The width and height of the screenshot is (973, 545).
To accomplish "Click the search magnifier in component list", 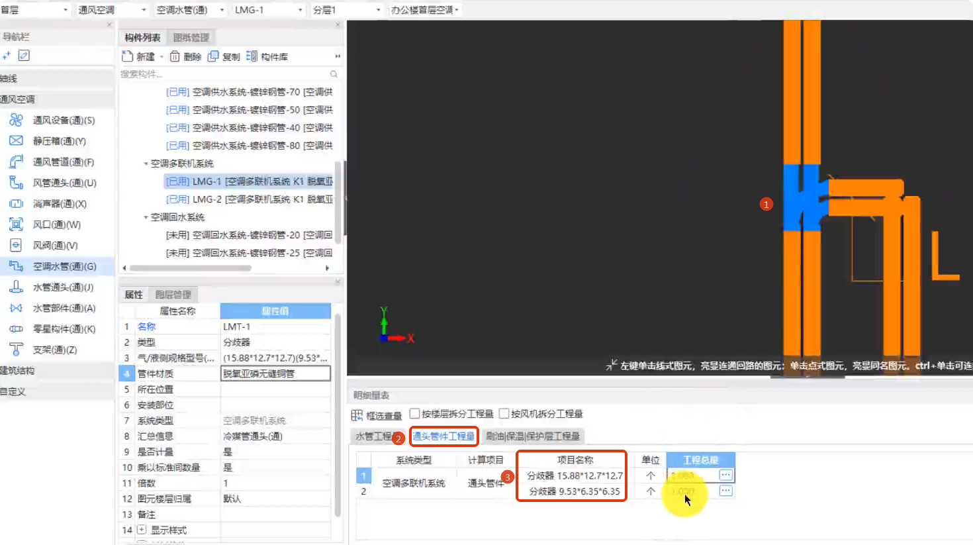I will pyautogui.click(x=334, y=74).
